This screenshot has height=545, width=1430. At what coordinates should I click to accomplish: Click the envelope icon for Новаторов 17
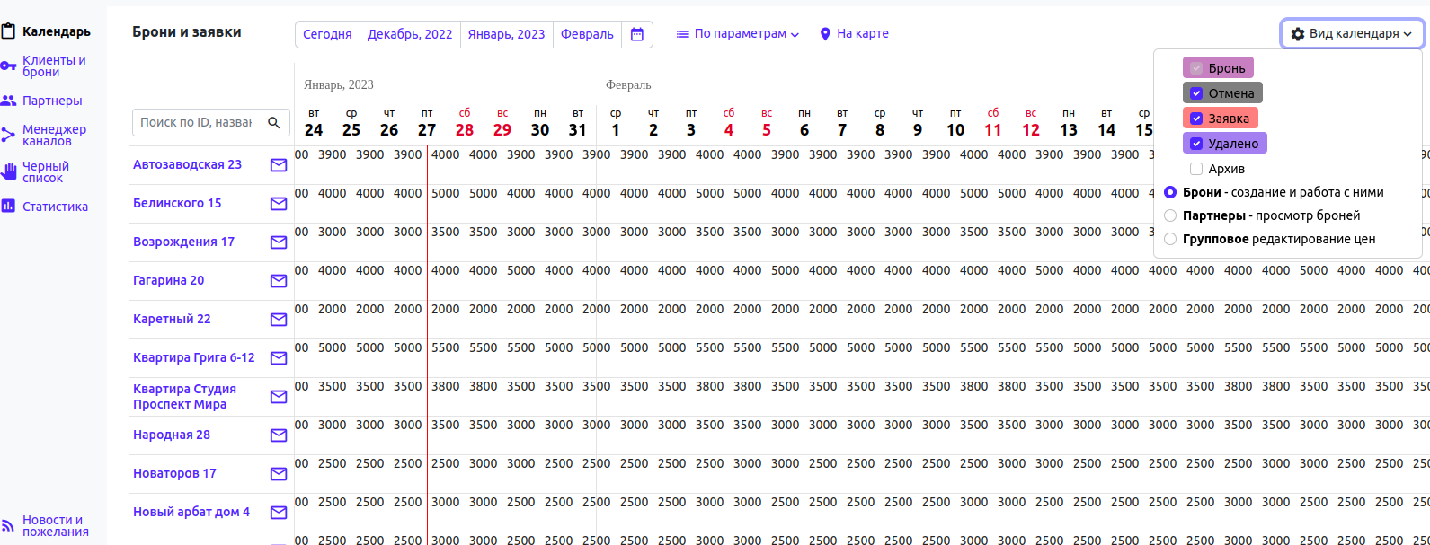click(279, 474)
